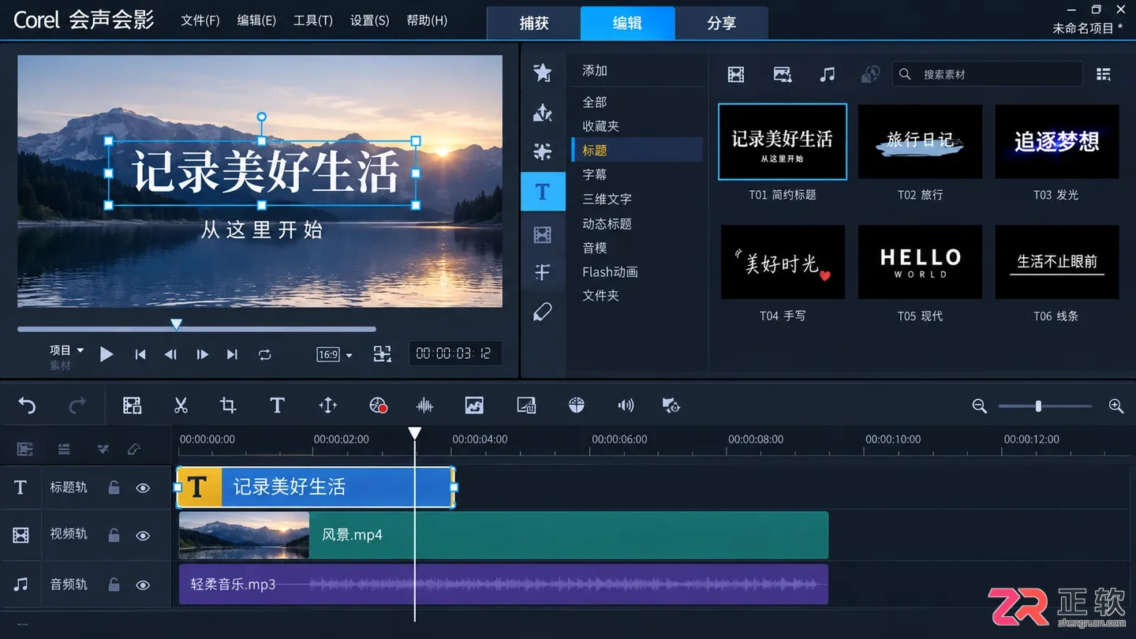The height and width of the screenshot is (639, 1136).
Task: Click the zoom in magnifier on timeline
Action: pos(1116,406)
